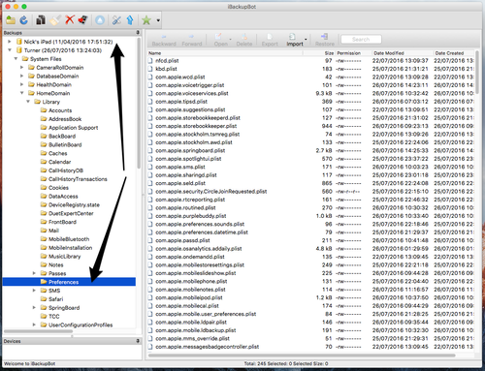Expand the DatabaseDomain folder
485x371 pixels.
click(22, 76)
